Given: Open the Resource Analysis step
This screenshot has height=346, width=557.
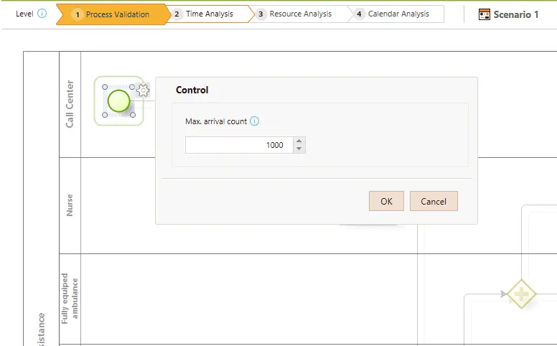Looking at the screenshot, I should pyautogui.click(x=300, y=14).
